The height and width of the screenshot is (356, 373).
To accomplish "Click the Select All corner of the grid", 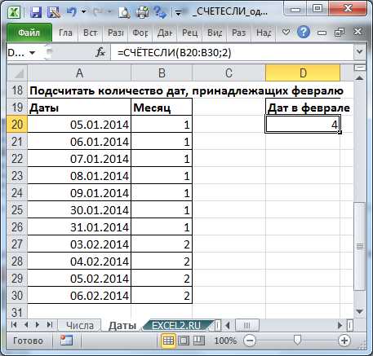I will (17, 73).
